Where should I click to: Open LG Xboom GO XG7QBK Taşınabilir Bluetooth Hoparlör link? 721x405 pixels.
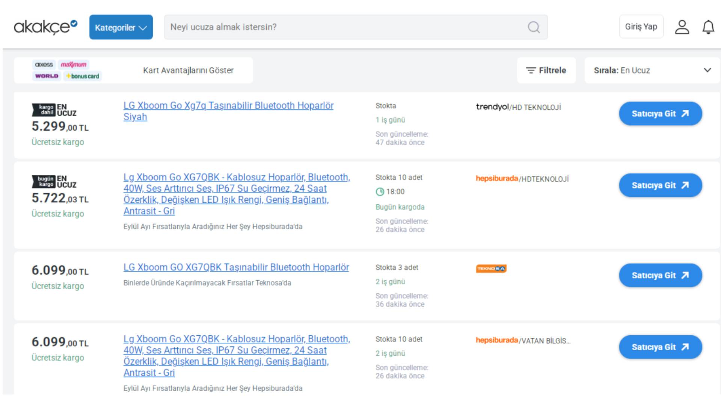click(x=236, y=267)
